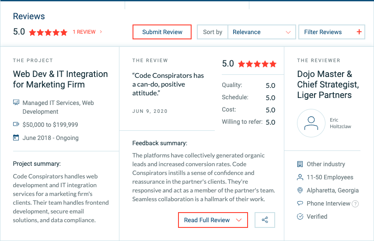Click the Verified label
The image size is (374, 241).
[x=317, y=217]
